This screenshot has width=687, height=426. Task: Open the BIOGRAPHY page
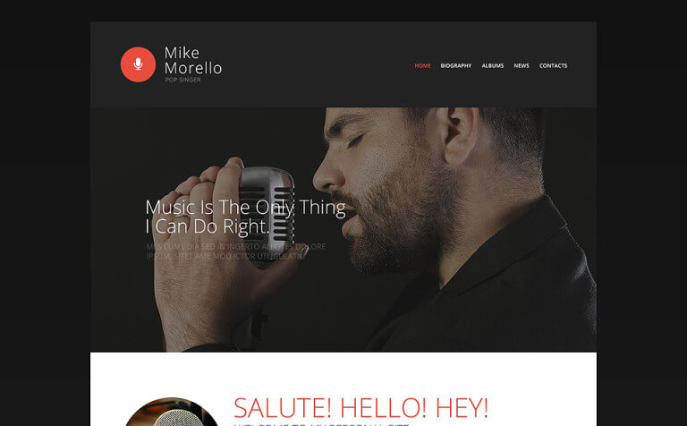456,65
